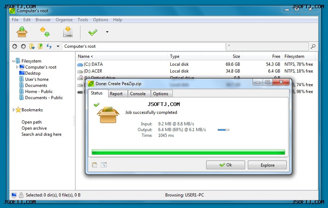Select Desktop in the sidebar tree
Screen dimensions: 328x208
[33, 73]
